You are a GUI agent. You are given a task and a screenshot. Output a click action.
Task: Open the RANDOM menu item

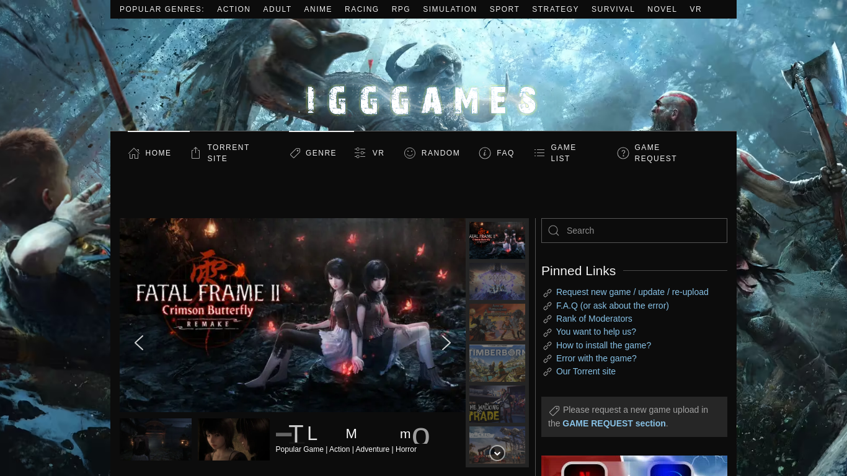point(441,153)
